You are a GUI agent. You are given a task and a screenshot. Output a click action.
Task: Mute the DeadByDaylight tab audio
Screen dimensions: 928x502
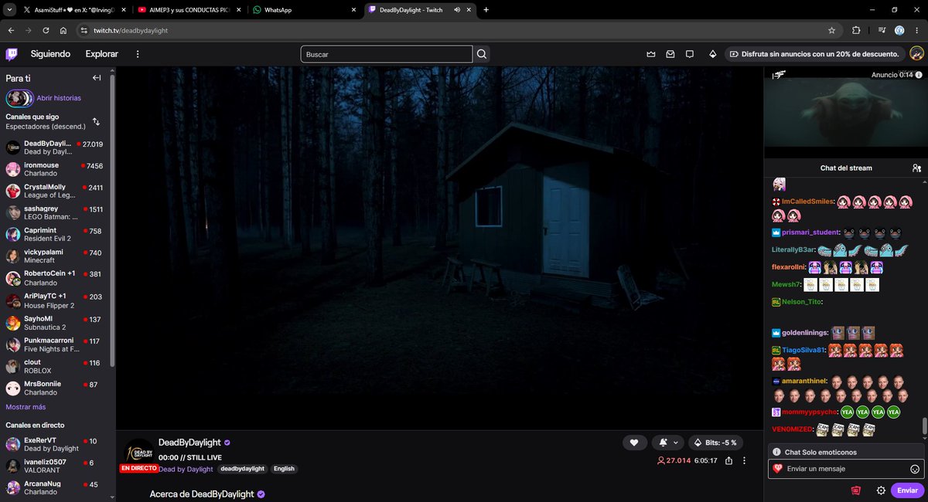coord(457,10)
